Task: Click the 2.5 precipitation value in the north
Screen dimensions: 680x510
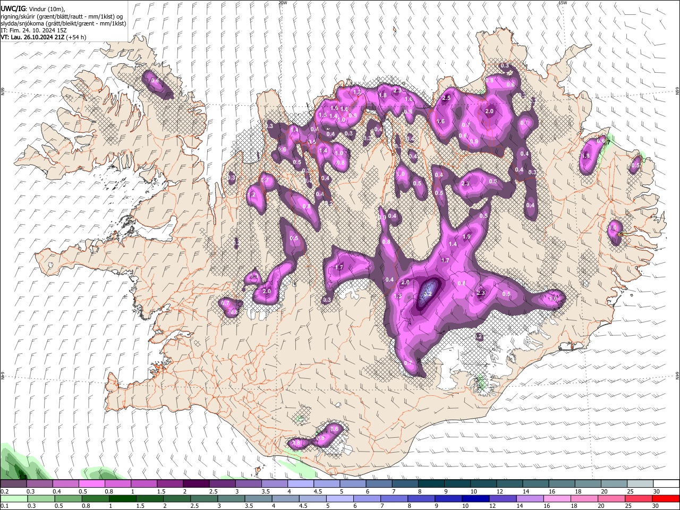Action: pyautogui.click(x=446, y=98)
